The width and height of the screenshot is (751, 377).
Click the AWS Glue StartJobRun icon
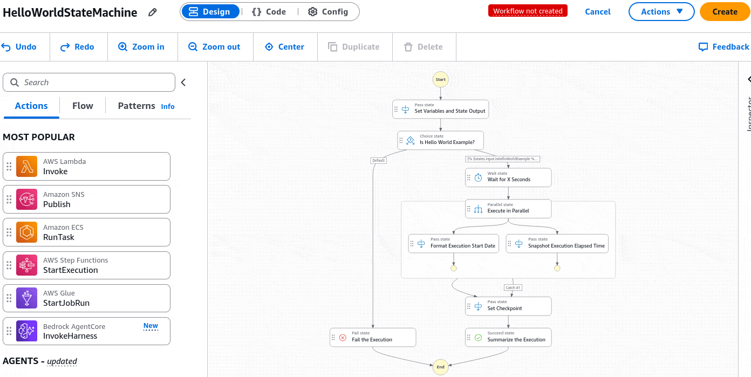point(26,298)
